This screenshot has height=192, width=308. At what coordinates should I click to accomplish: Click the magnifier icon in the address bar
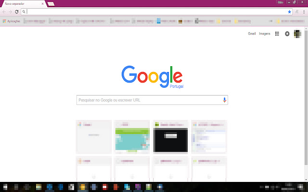click(x=24, y=12)
